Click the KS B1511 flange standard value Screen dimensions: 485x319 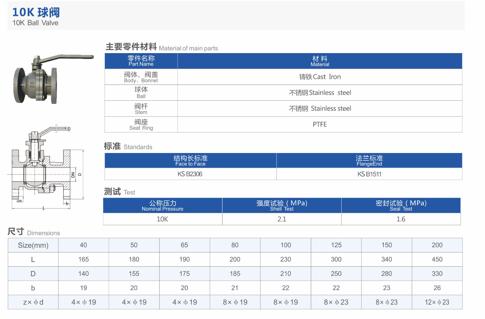click(x=369, y=174)
